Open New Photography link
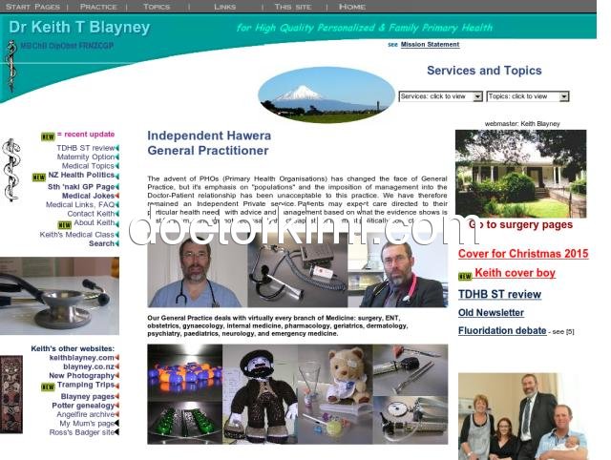611x460 pixels. (82, 375)
